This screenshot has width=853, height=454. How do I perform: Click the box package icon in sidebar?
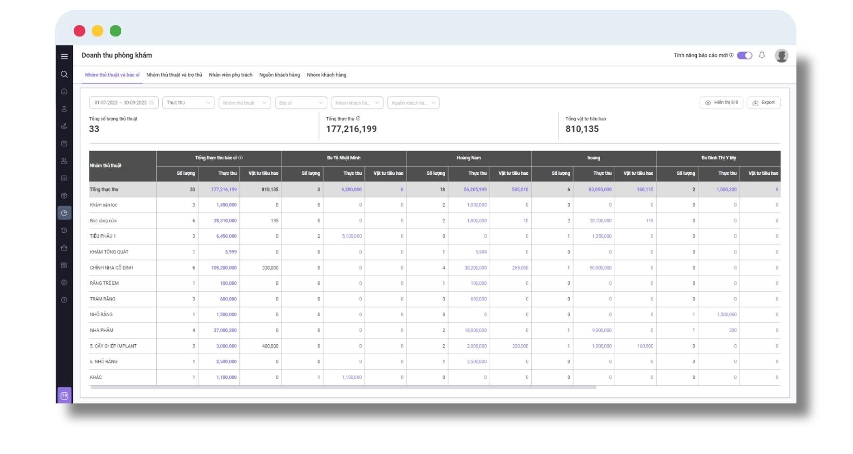click(x=64, y=196)
